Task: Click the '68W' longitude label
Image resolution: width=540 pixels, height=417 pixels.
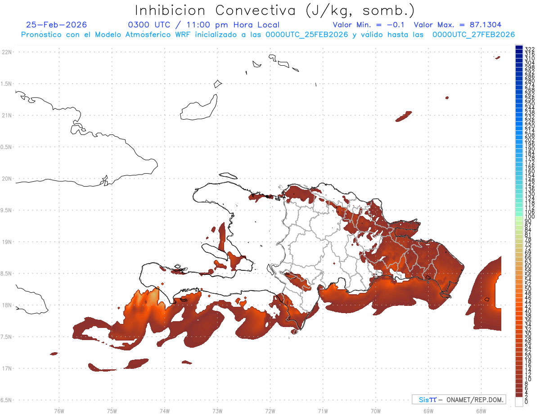Action: (481, 411)
